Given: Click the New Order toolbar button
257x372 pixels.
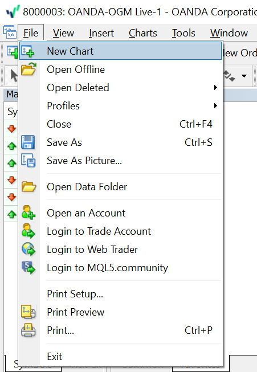Looking at the screenshot, I should pyautogui.click(x=240, y=52).
